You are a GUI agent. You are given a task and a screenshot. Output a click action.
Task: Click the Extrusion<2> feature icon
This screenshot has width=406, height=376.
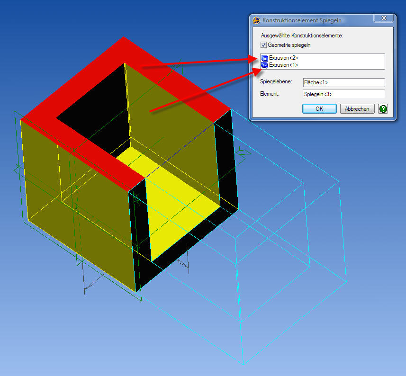point(265,58)
